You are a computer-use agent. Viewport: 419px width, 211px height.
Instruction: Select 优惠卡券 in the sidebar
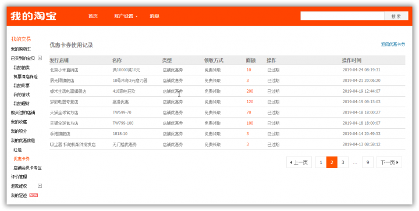pyautogui.click(x=22, y=159)
